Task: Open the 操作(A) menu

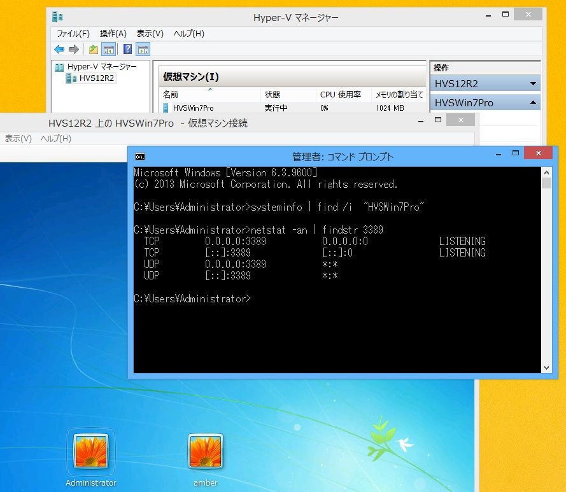Action: pyautogui.click(x=113, y=34)
